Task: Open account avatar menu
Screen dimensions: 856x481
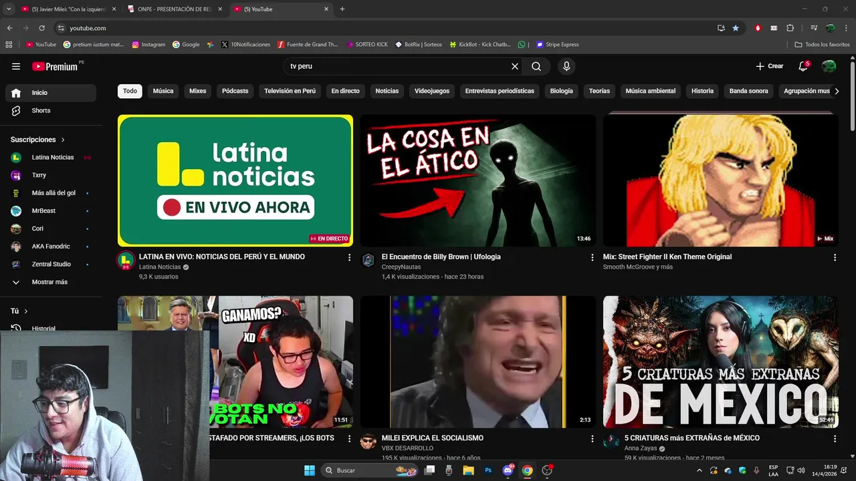Action: pyautogui.click(x=829, y=66)
